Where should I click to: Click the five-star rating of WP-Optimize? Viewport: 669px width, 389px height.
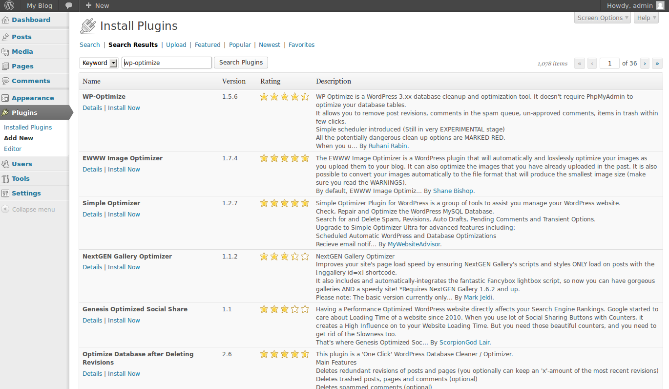point(285,97)
